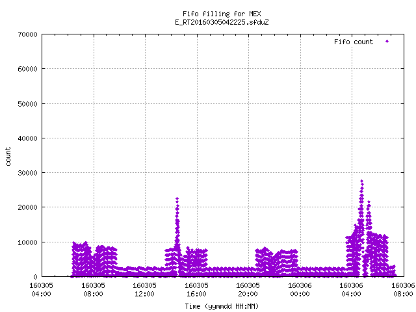Select the filename E_RT20160305042225.sfduZ subtitle

[222, 22]
